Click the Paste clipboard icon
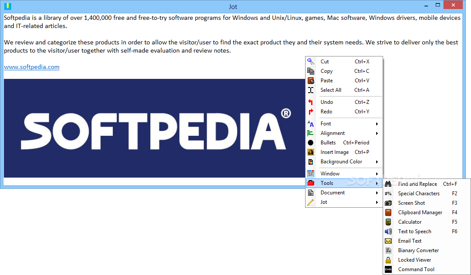 311,81
